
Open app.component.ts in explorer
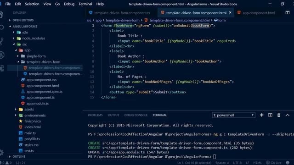pos(40,98)
